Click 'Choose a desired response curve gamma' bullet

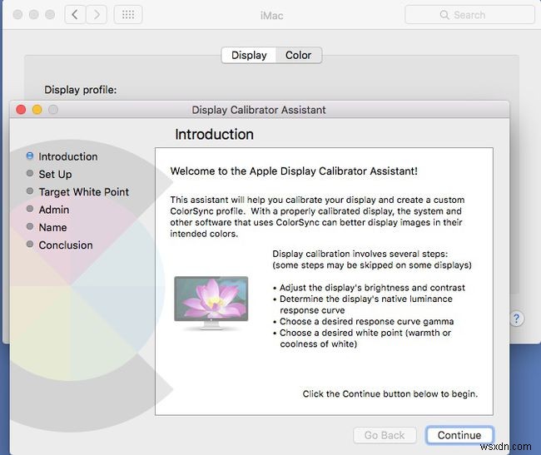tap(364, 322)
